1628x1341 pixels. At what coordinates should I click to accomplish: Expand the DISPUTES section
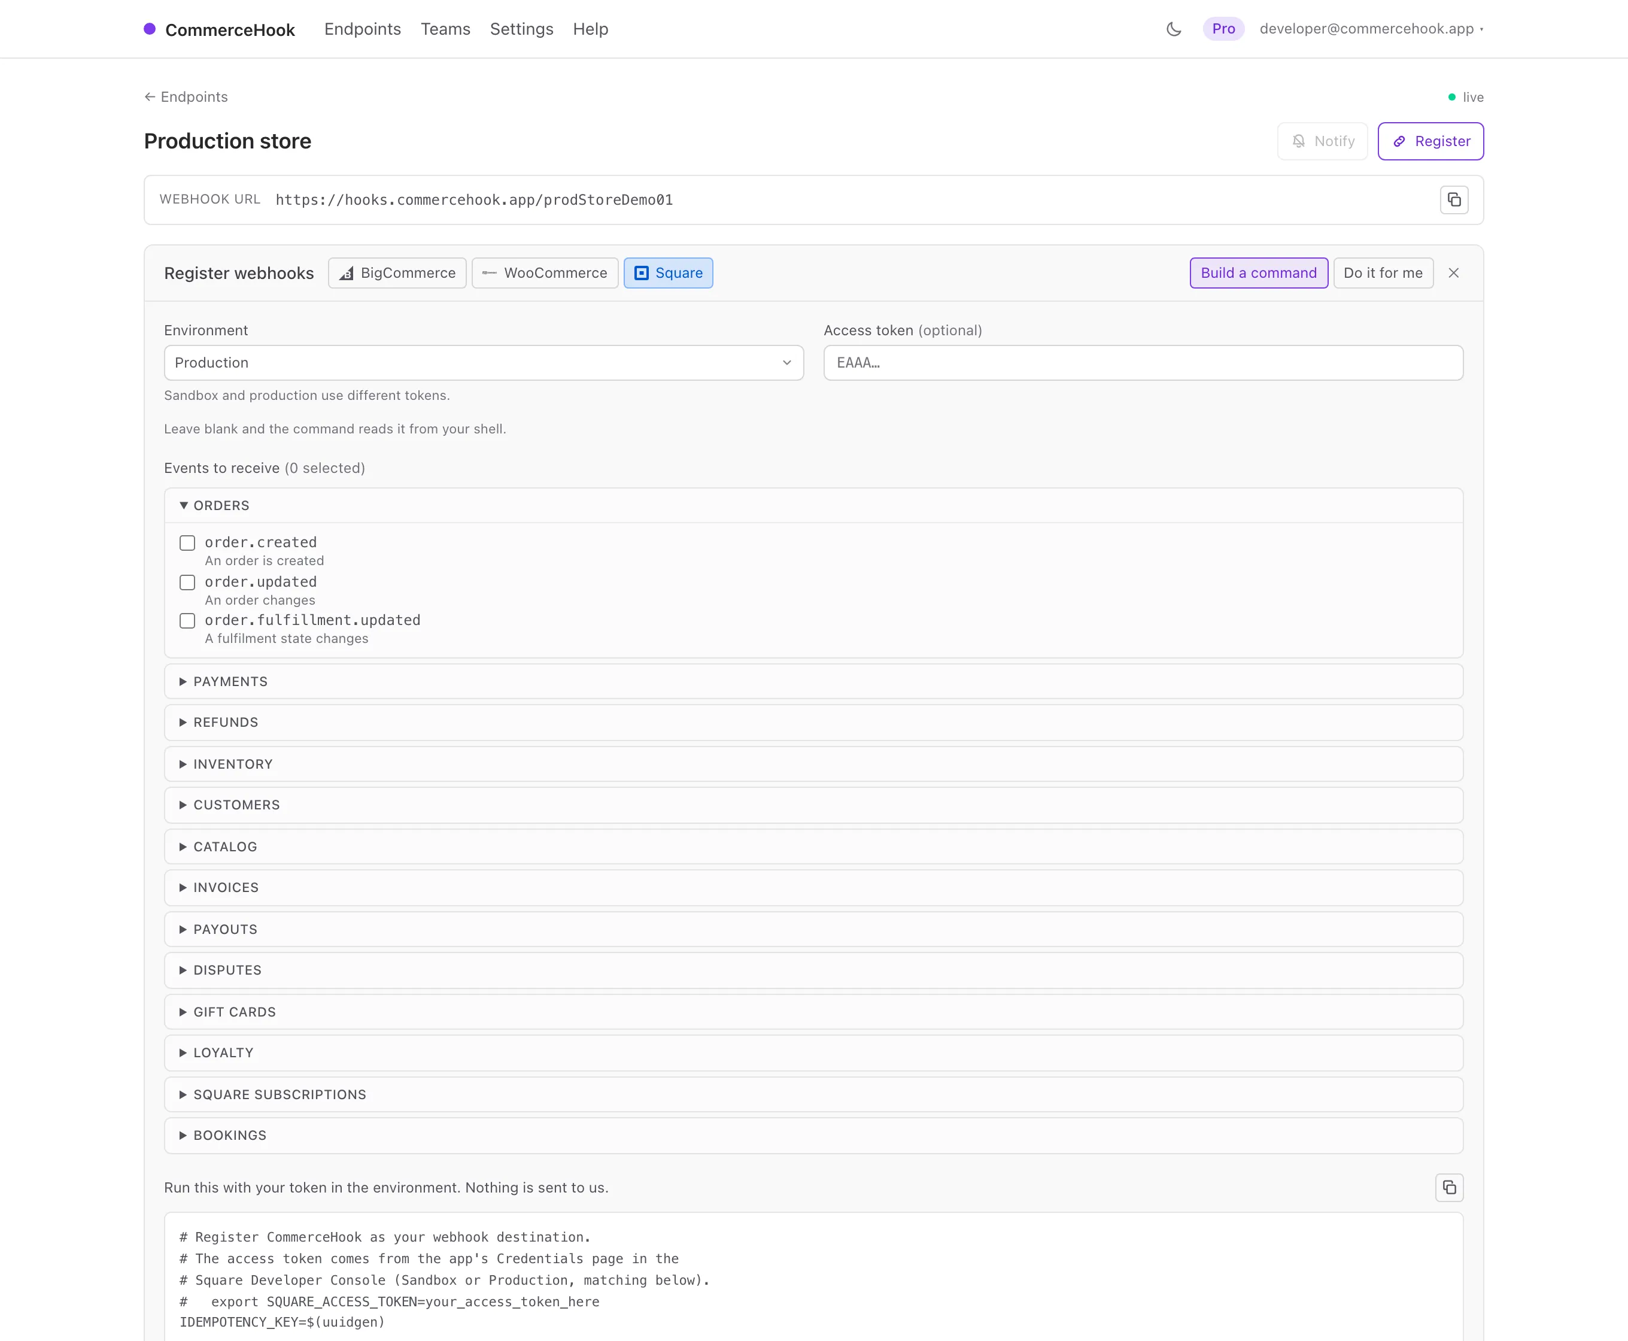click(x=813, y=970)
